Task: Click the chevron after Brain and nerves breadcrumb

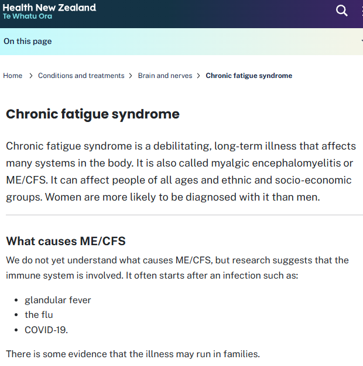Action: point(199,76)
